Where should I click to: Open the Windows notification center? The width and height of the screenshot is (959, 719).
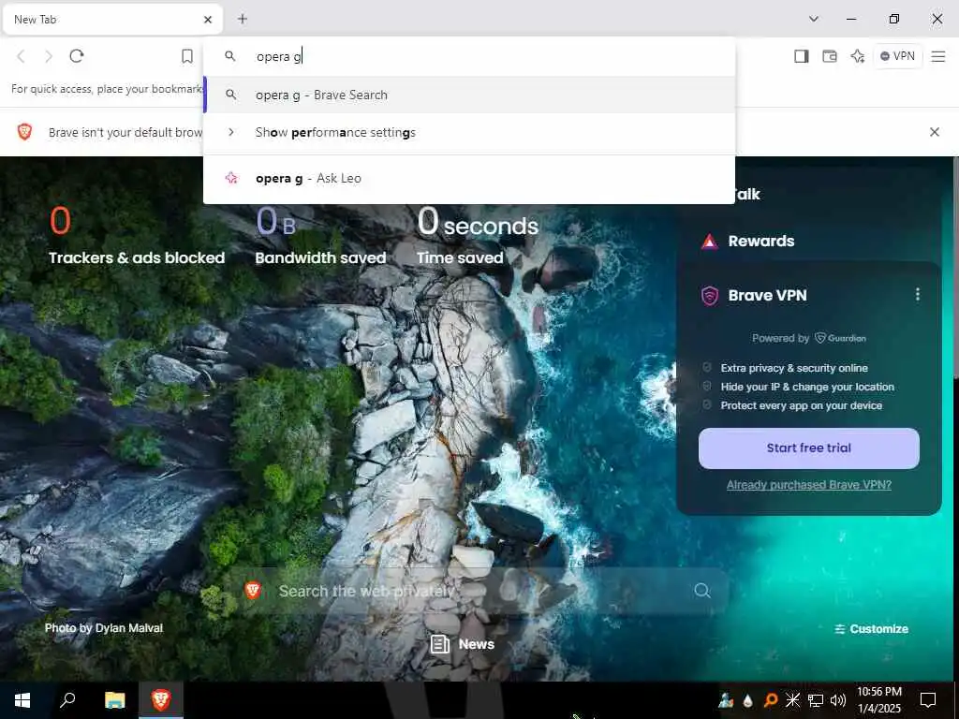[x=928, y=700]
